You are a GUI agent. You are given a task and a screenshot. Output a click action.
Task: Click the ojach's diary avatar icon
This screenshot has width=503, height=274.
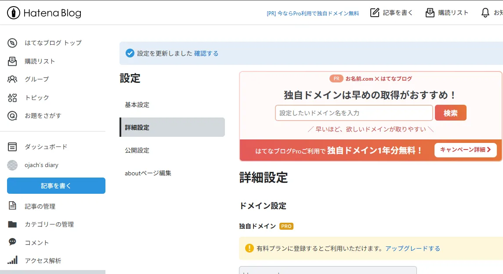pos(12,165)
